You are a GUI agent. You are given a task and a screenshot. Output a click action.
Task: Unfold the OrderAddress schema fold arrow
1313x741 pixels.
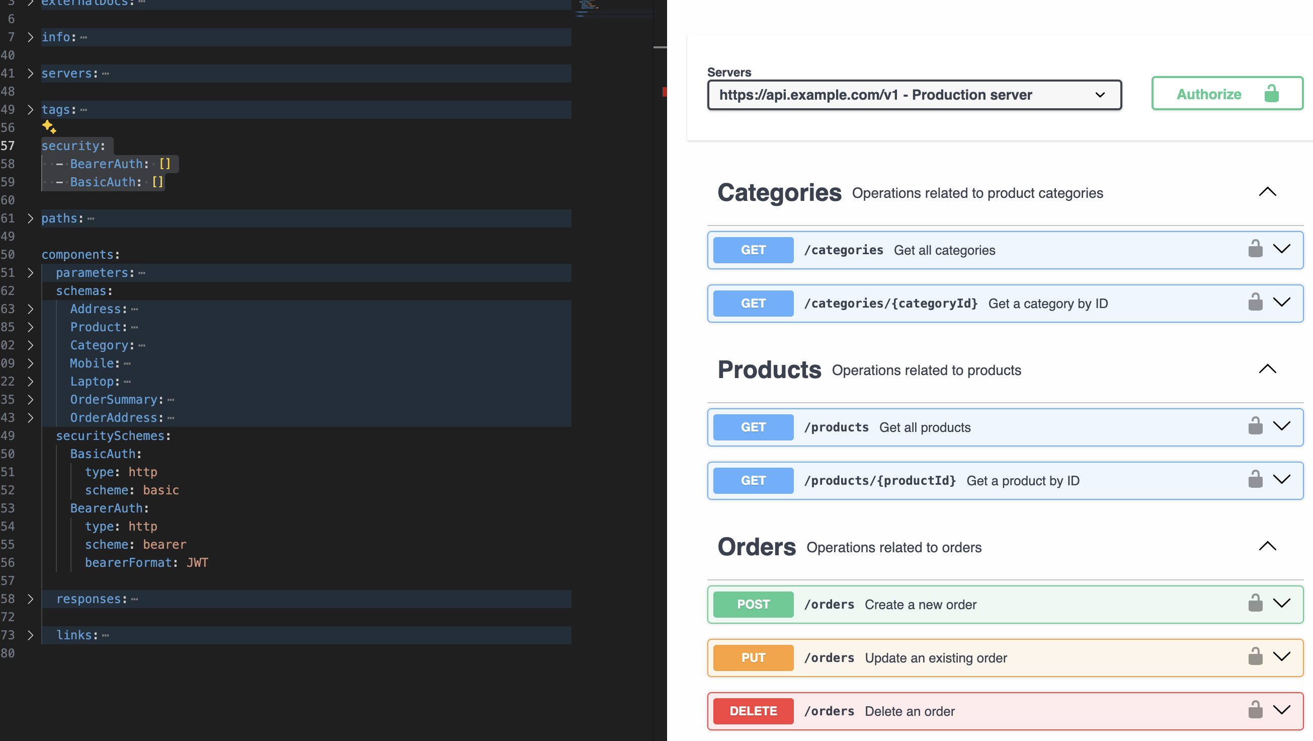coord(30,418)
